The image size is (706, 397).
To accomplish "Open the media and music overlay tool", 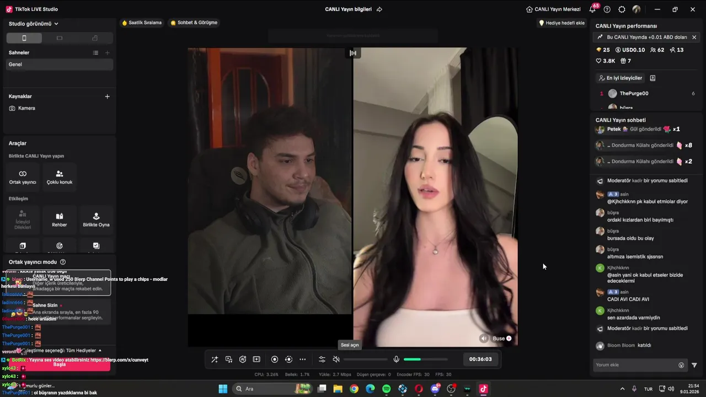I will [229, 360].
